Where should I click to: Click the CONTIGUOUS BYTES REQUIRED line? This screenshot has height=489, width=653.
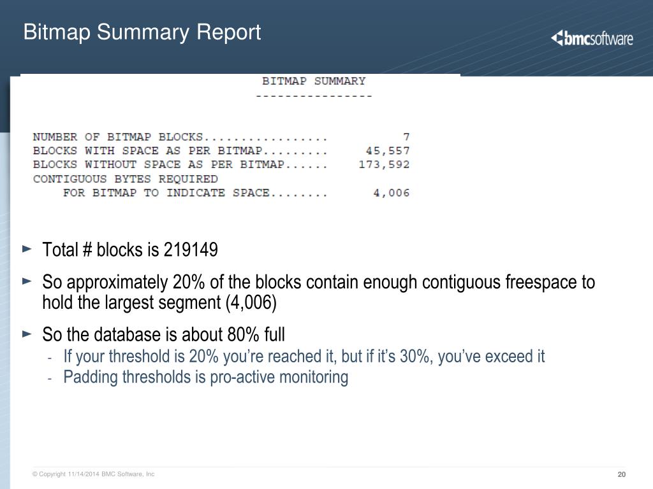[126, 179]
